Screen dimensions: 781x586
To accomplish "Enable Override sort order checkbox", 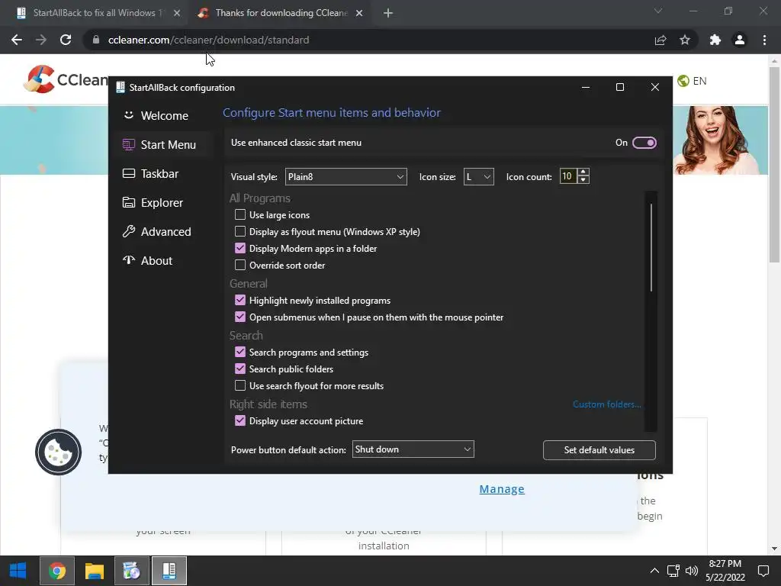I will tap(240, 265).
